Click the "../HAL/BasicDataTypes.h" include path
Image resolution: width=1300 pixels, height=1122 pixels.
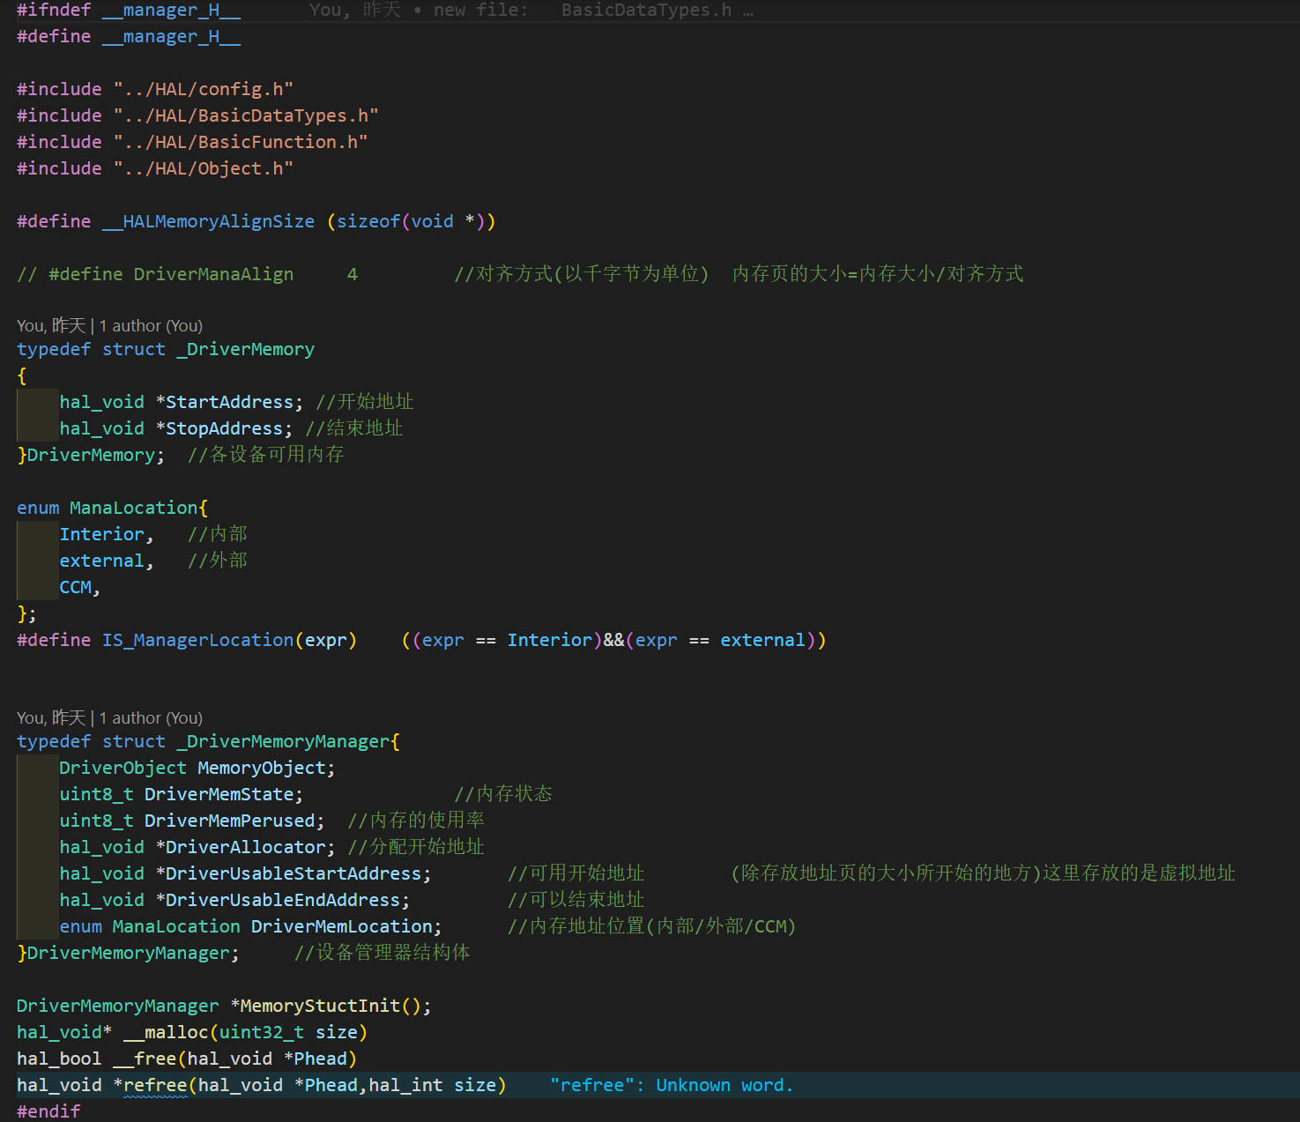click(x=246, y=115)
